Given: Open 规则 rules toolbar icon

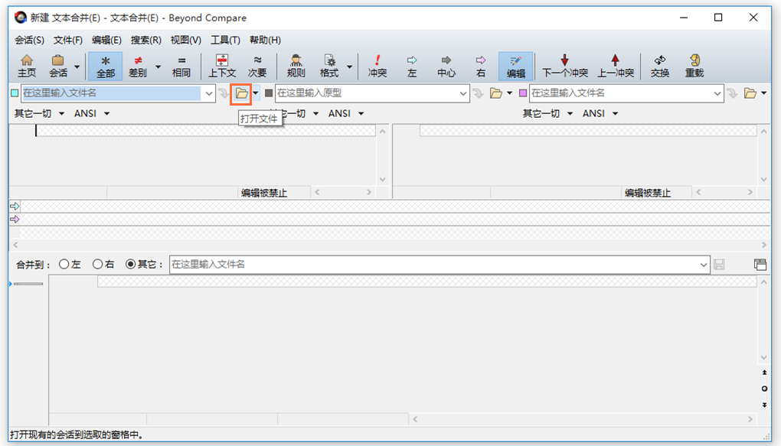Looking at the screenshot, I should pos(296,66).
